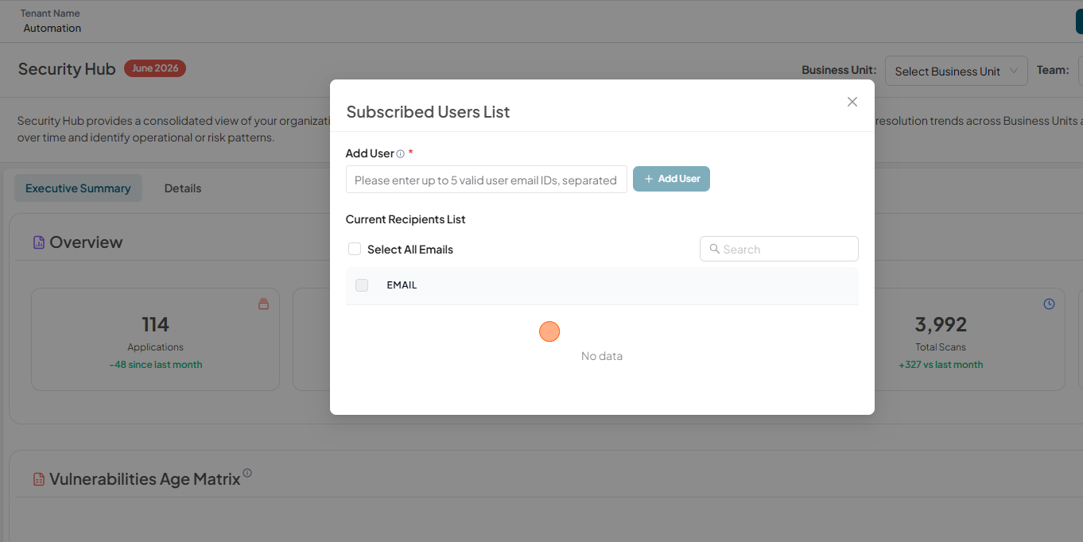Click the plus icon on Add User button
This screenshot has width=1083, height=542.
pos(649,179)
